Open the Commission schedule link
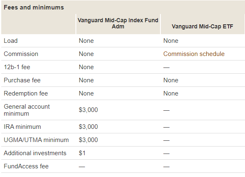The width and height of the screenshot is (245, 177). click(194, 54)
